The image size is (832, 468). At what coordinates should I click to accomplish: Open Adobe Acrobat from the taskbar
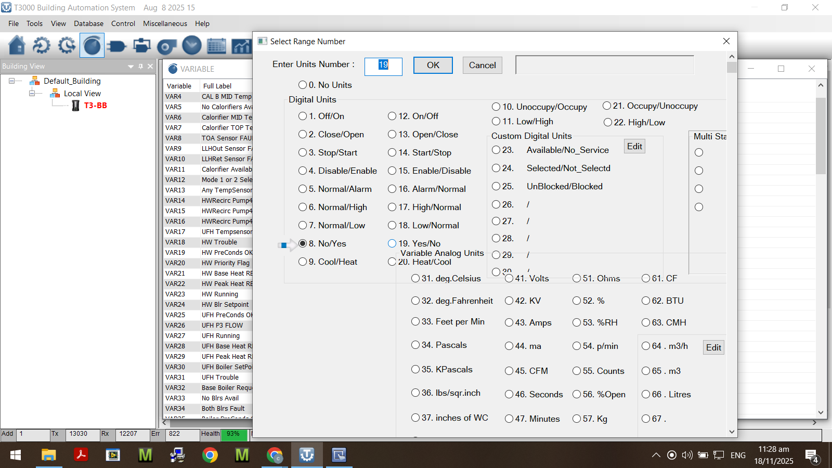81,456
